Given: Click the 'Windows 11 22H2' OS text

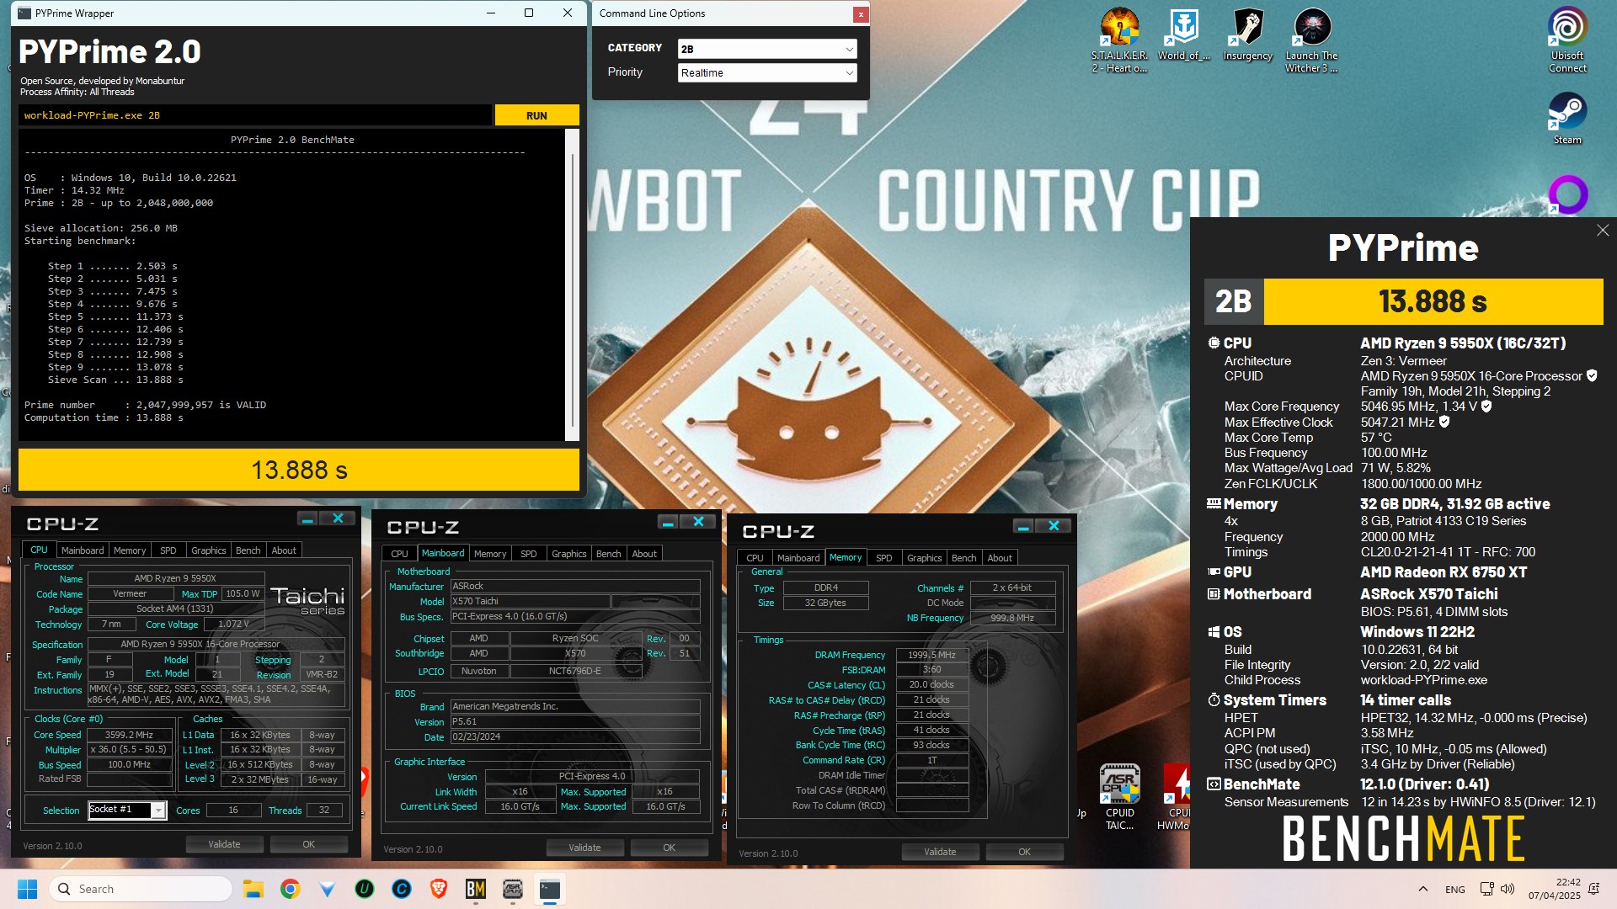Looking at the screenshot, I should point(1417,632).
